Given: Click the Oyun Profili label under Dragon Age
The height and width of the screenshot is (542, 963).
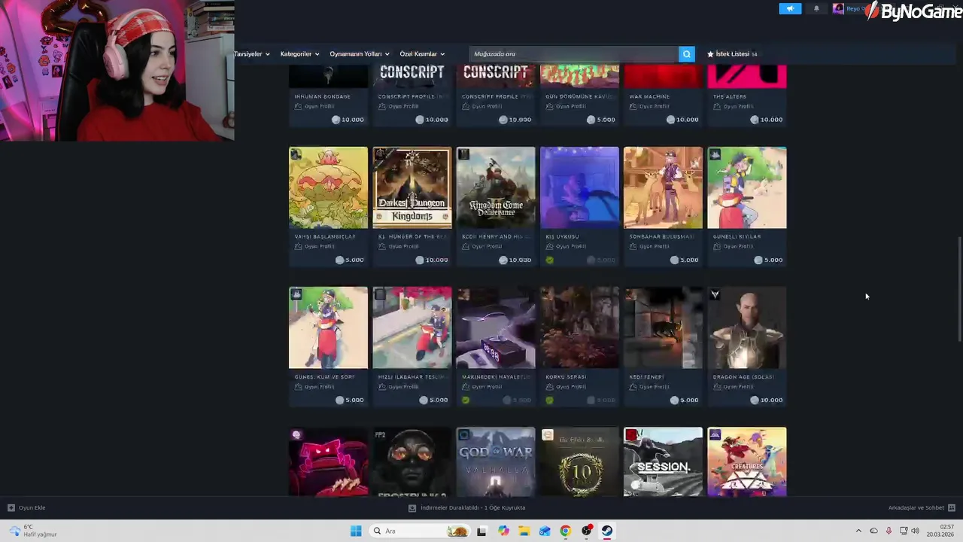Looking at the screenshot, I should (737, 387).
